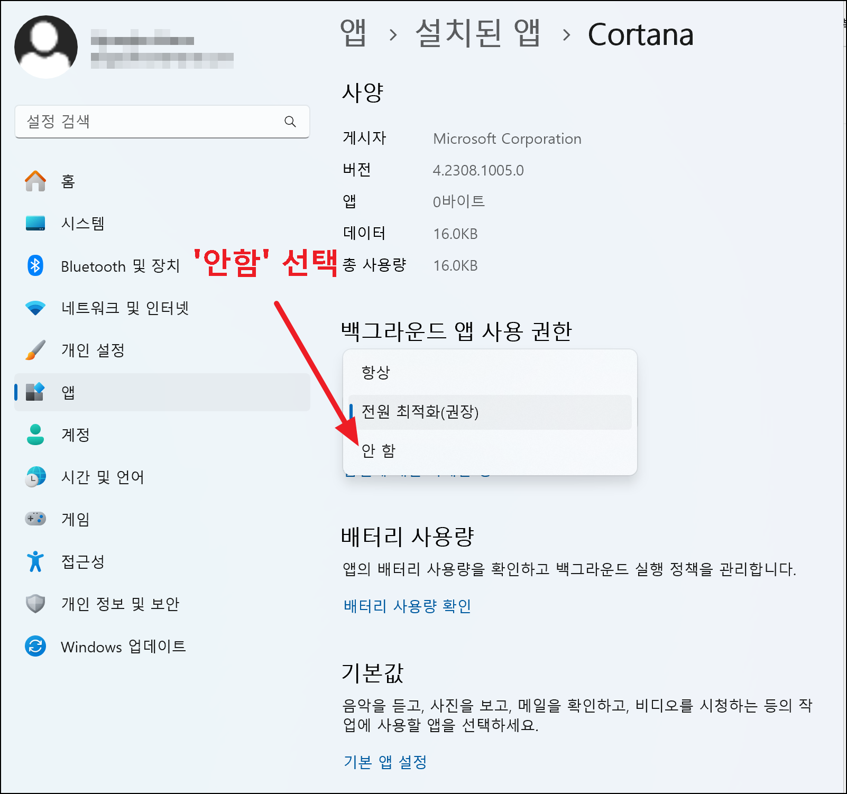Click the 배터리 사용량 heading
The width and height of the screenshot is (847, 794).
click(x=408, y=537)
